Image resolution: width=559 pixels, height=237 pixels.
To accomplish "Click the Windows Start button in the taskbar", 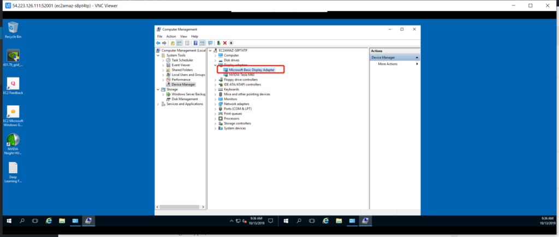I will point(9,221).
